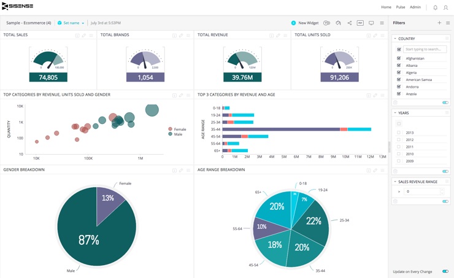Export dashboard using the PDF icon
Viewport: 454px width, 278px height.
click(360, 23)
